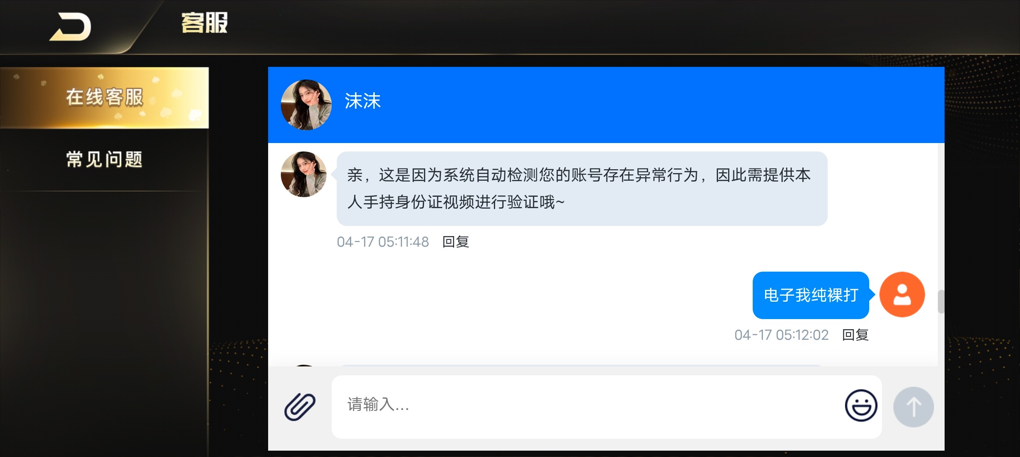Click the back arrow icon at top left

point(70,27)
